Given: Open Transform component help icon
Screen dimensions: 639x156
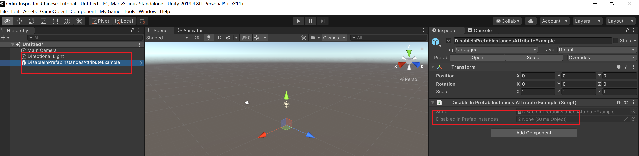Looking at the screenshot, I should pos(619,67).
